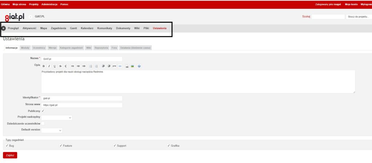Click the round plus icon before Przegląd
The image size is (372, 163).
point(4,28)
